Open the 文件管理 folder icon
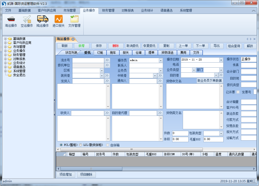 (x=74, y=19)
